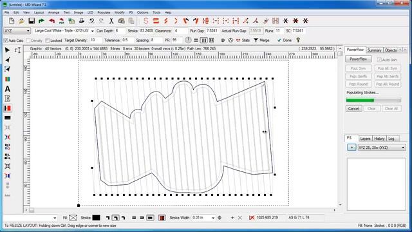Toggle the Auto Calc checkbox
This screenshot has width=412, height=232.
tap(6, 41)
